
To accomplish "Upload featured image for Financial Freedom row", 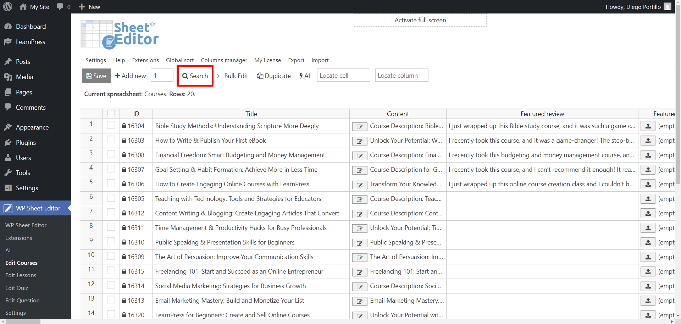I will [648, 155].
